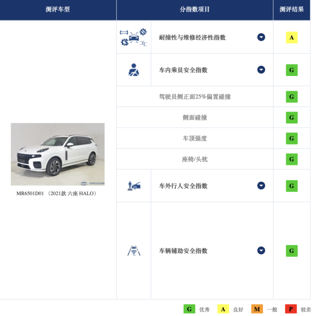312x316 pixels.
Task: Click the 车外行人安全指数 label
Action: click(x=183, y=186)
